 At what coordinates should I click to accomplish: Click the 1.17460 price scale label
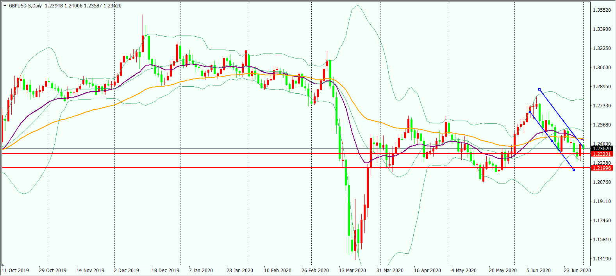(x=602, y=220)
